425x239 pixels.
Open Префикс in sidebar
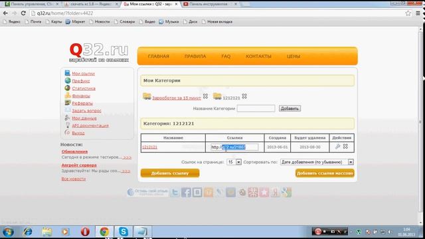81,81
